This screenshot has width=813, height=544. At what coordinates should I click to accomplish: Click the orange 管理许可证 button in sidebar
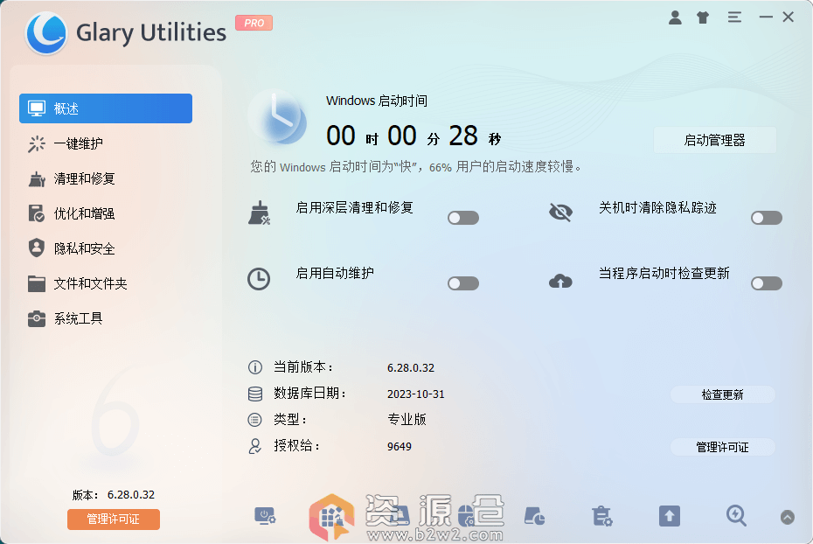113,519
